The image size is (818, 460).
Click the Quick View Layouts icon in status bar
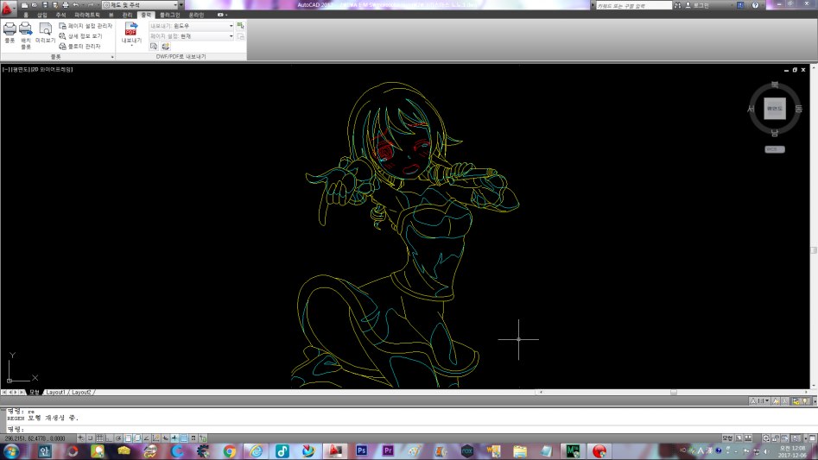pos(739,438)
